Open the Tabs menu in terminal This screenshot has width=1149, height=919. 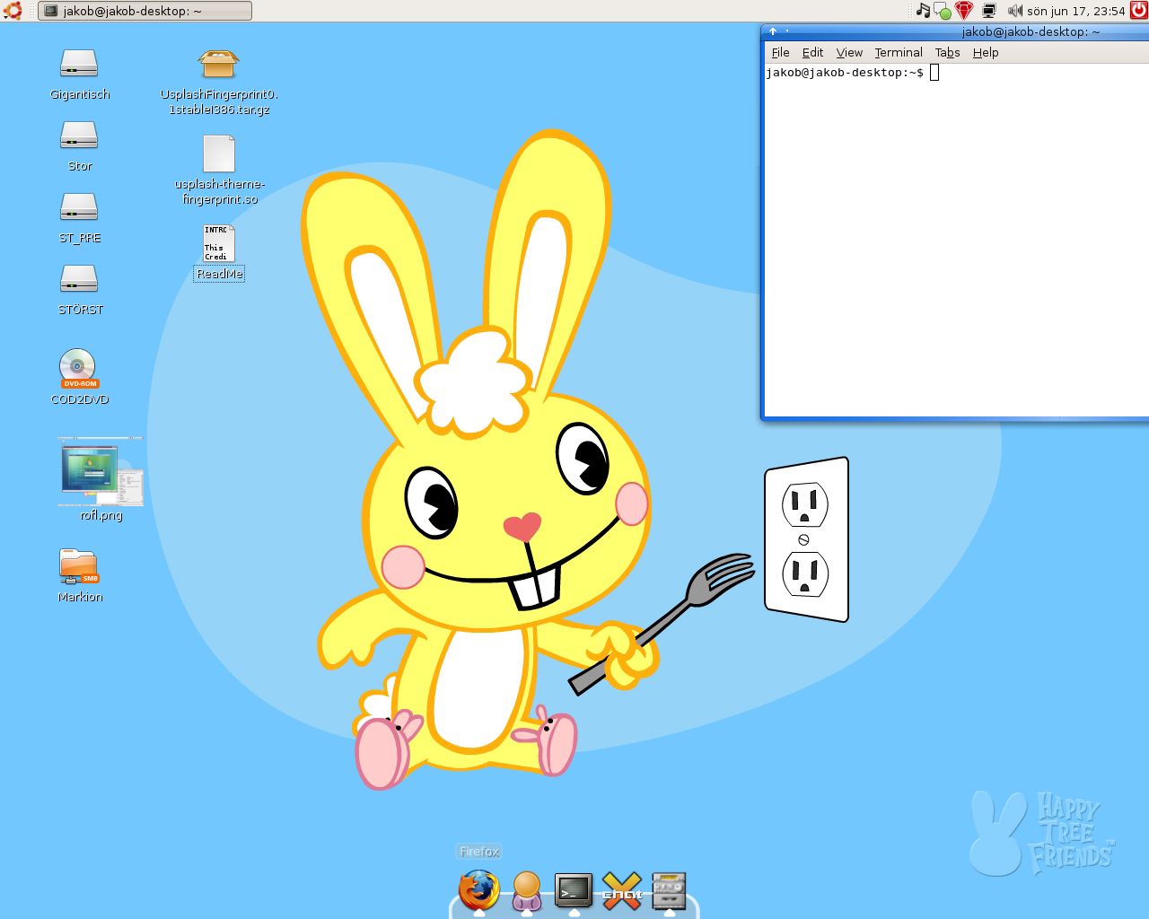point(947,53)
